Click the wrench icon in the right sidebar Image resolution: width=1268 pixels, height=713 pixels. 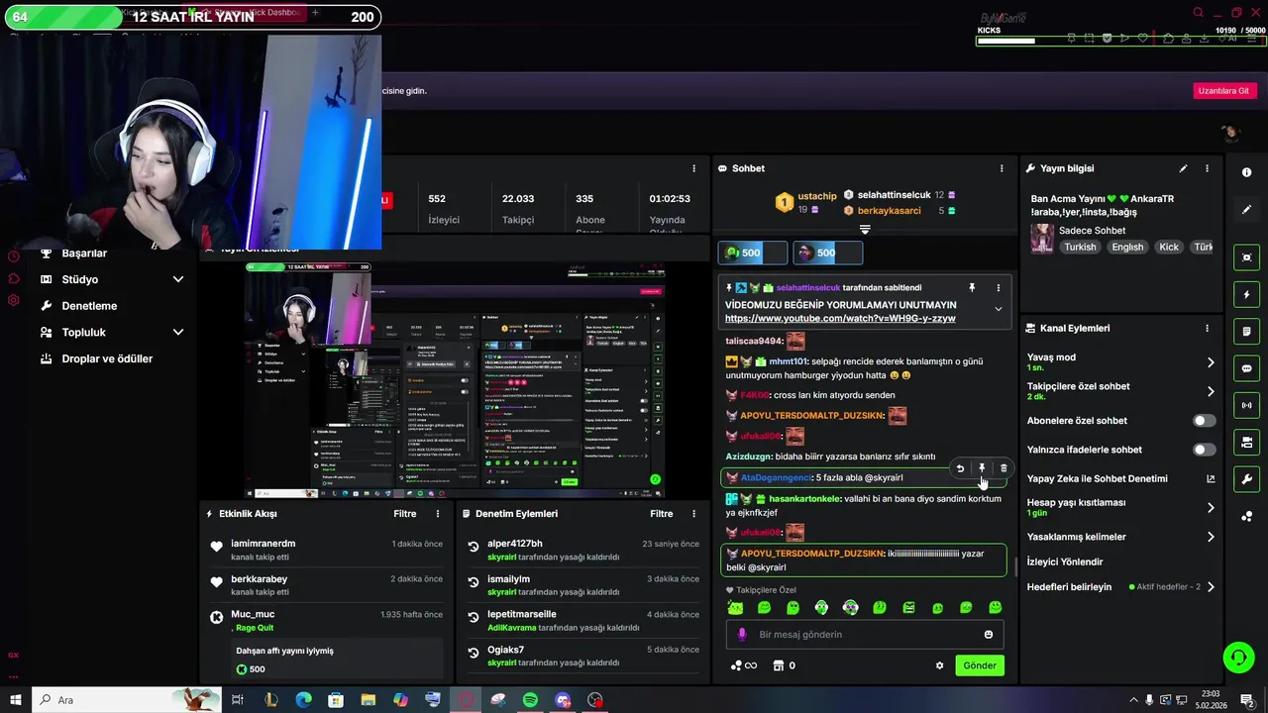pos(1247,479)
